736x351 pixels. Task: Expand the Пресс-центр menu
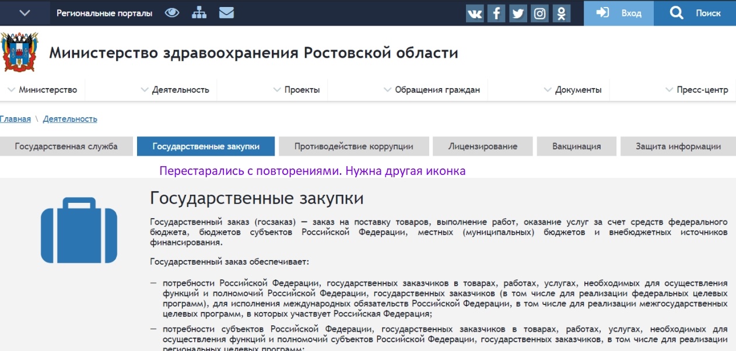697,90
